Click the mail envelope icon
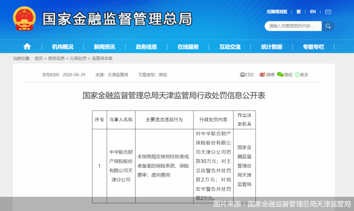This screenshot has height=211, width=354. pos(328,12)
